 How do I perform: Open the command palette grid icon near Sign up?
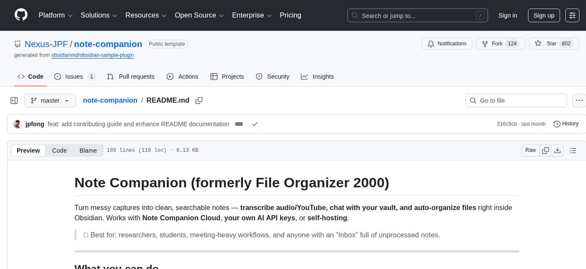point(572,15)
